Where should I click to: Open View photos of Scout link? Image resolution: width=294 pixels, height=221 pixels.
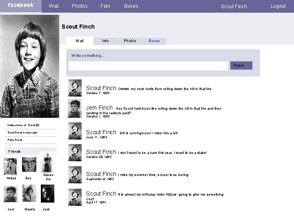tap(23, 125)
